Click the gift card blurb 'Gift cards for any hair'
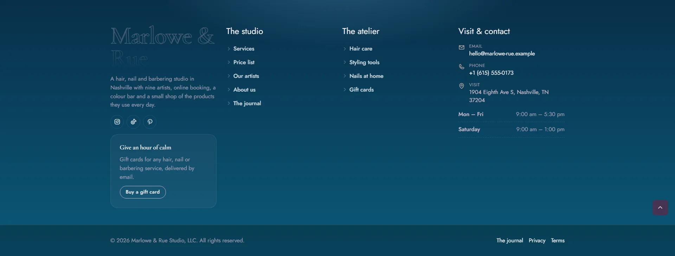This screenshot has height=256, width=675. coord(157,168)
